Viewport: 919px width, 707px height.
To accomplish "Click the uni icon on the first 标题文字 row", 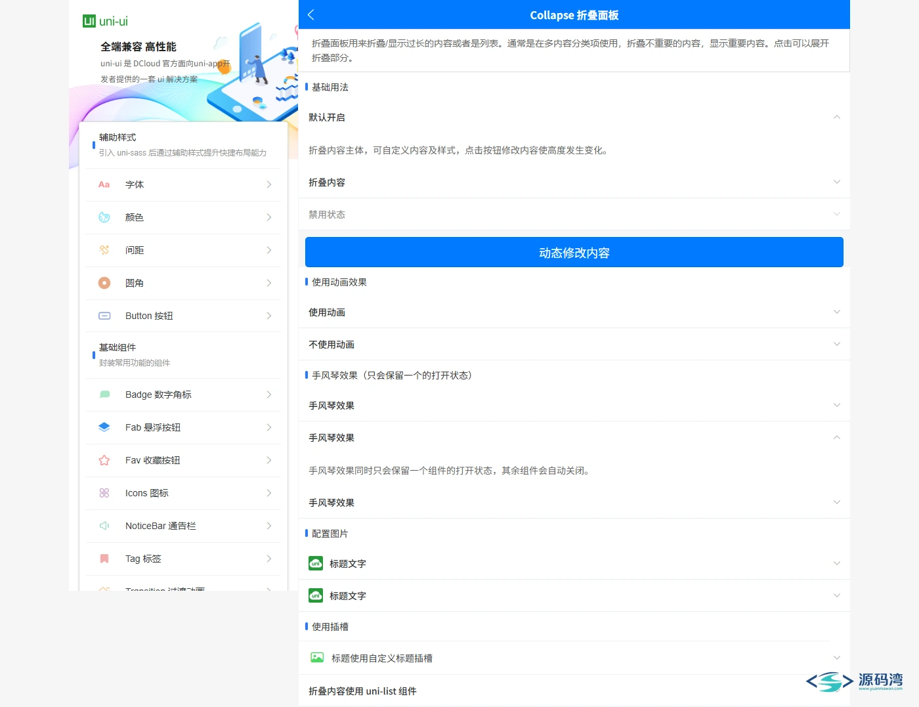I will click(x=316, y=563).
